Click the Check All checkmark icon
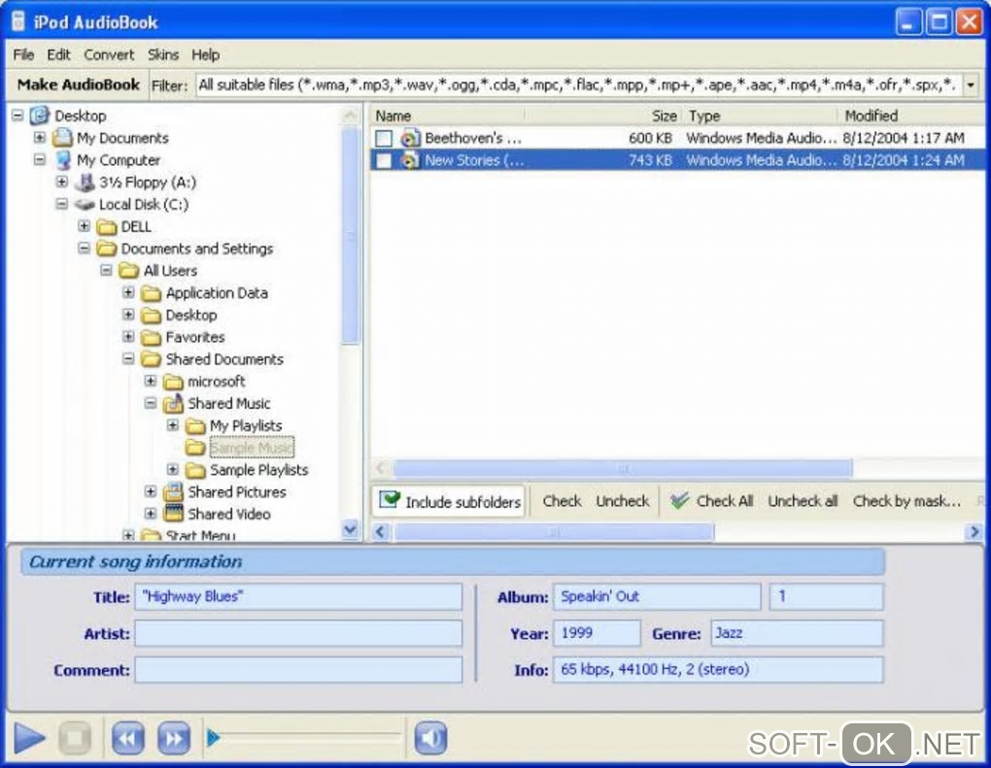The image size is (991, 768). click(679, 501)
